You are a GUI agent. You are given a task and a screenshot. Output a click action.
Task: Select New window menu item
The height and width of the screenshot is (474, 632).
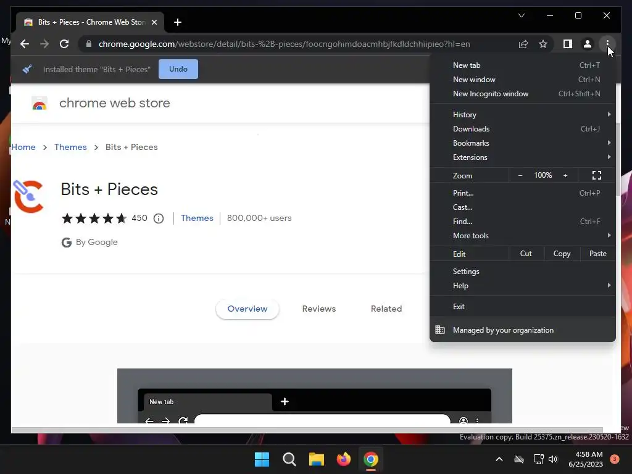(x=523, y=80)
